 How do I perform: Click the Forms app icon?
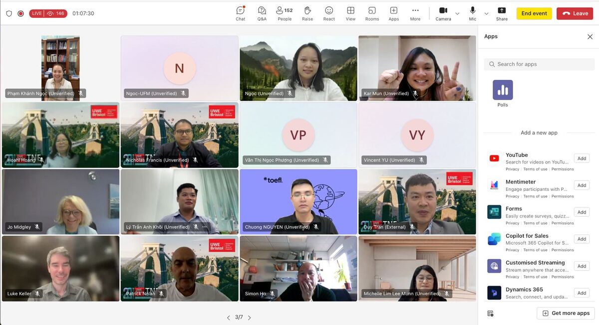tap(494, 212)
